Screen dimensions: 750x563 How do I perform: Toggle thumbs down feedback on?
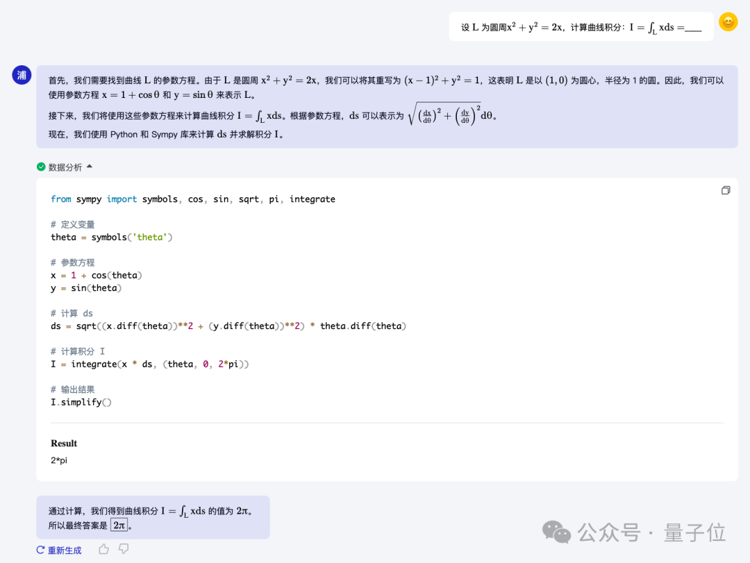point(123,548)
